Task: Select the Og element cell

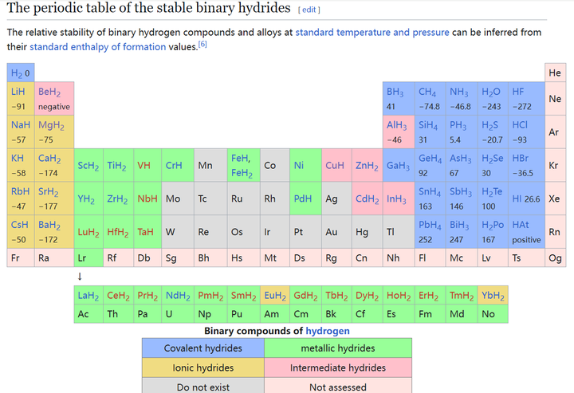Action: tap(556, 257)
